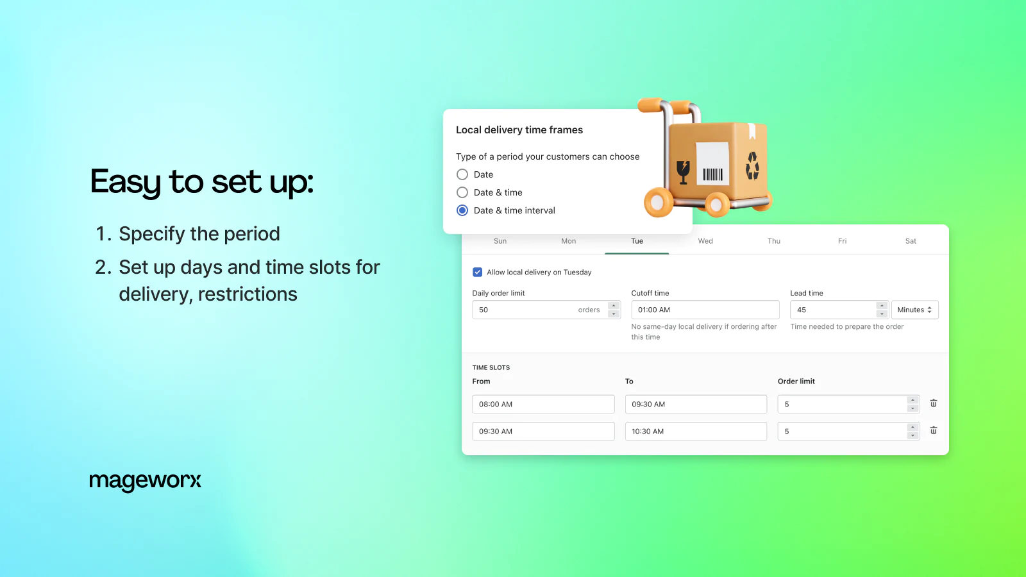Click the 09:30 AM To field

pos(696,405)
